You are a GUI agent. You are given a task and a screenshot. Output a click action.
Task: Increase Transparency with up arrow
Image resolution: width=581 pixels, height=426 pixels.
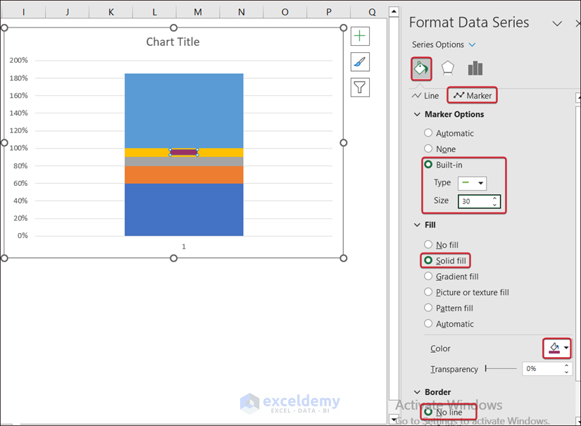pos(566,365)
